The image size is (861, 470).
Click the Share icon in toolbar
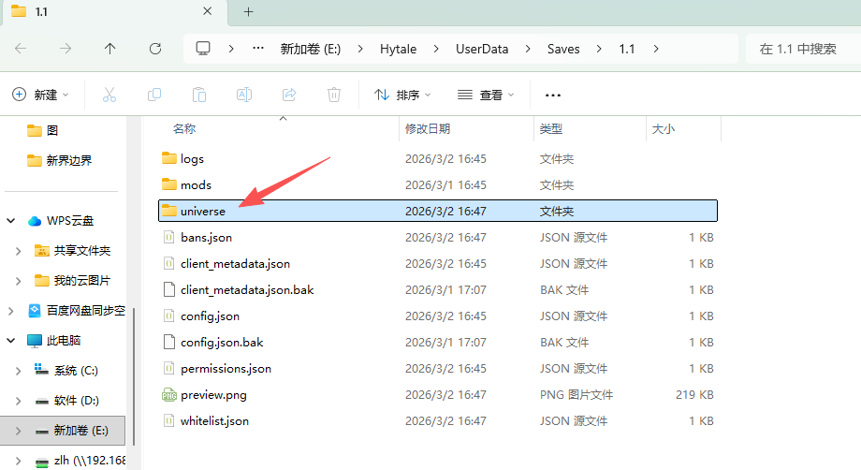point(289,95)
